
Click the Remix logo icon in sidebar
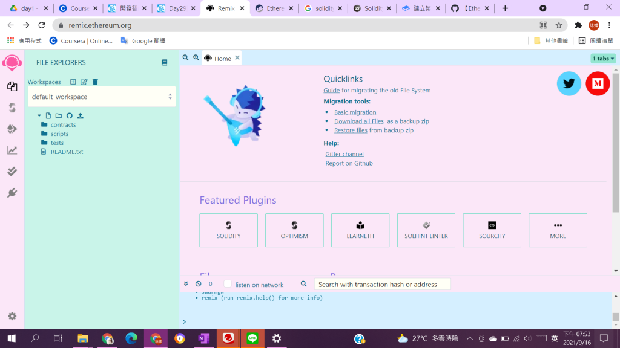click(12, 63)
